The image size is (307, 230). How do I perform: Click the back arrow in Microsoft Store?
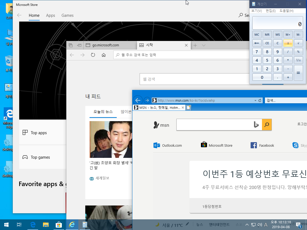19,15
